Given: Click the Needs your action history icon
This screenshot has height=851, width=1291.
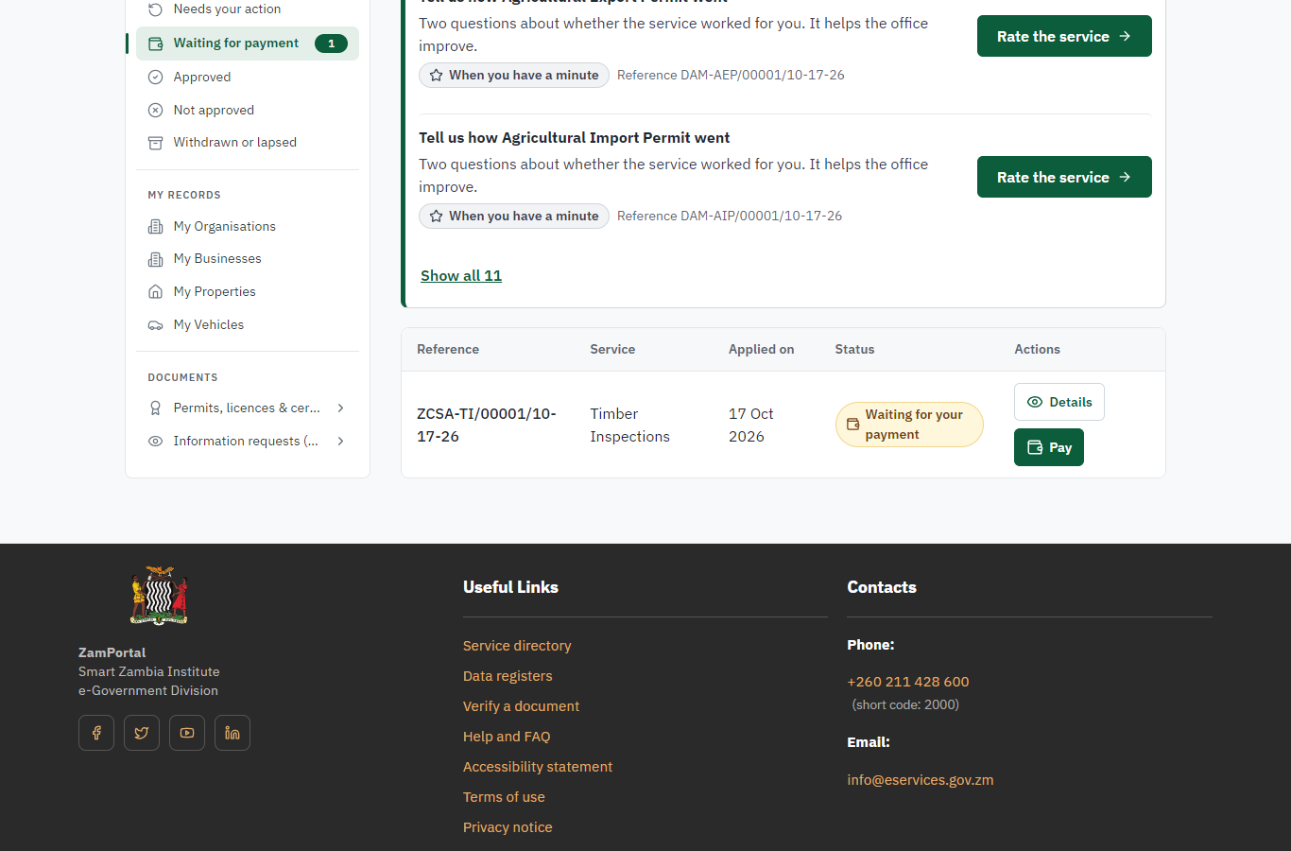Looking at the screenshot, I should (x=156, y=9).
